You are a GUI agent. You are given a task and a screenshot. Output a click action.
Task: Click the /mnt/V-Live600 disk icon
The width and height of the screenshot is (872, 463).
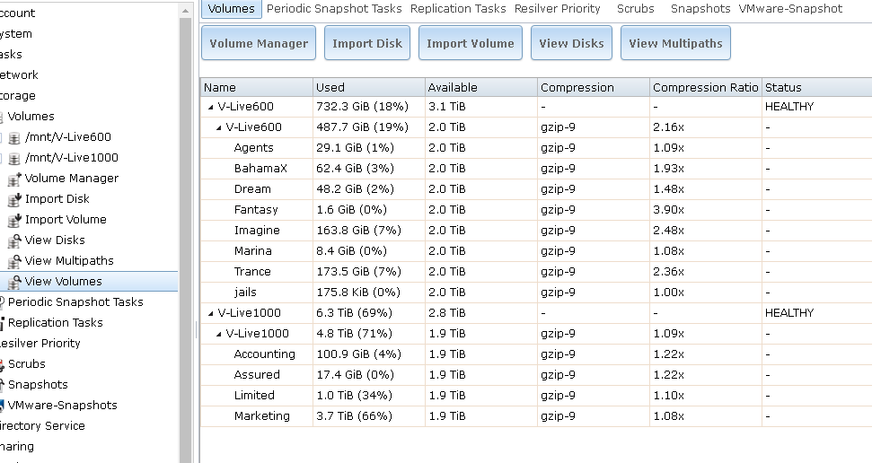tap(14, 137)
